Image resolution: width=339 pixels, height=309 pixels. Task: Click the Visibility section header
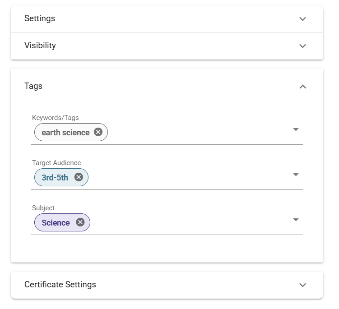(x=40, y=46)
